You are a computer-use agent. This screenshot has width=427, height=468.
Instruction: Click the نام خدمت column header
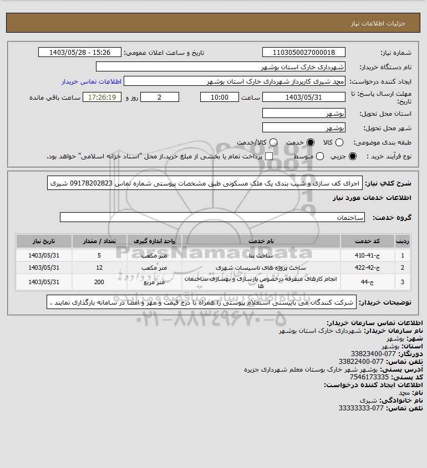click(261, 241)
